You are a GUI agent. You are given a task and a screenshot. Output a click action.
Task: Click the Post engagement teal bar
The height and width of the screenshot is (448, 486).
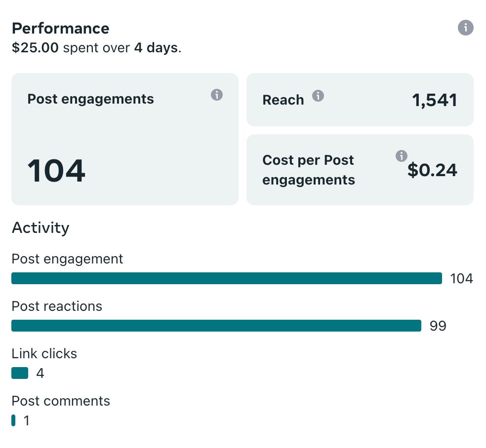tap(226, 278)
